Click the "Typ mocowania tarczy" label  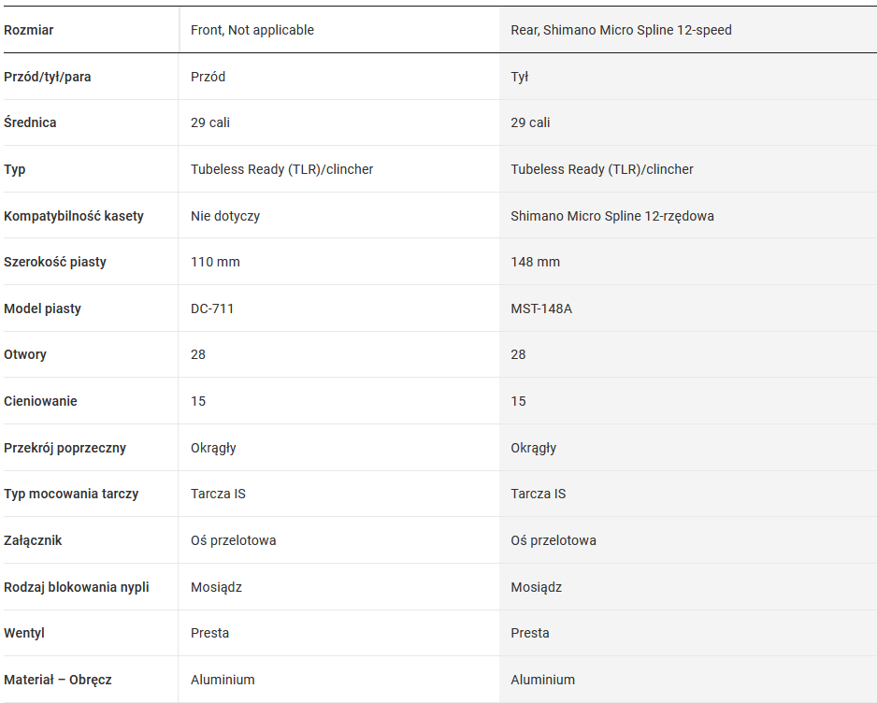pyautogui.click(x=71, y=494)
